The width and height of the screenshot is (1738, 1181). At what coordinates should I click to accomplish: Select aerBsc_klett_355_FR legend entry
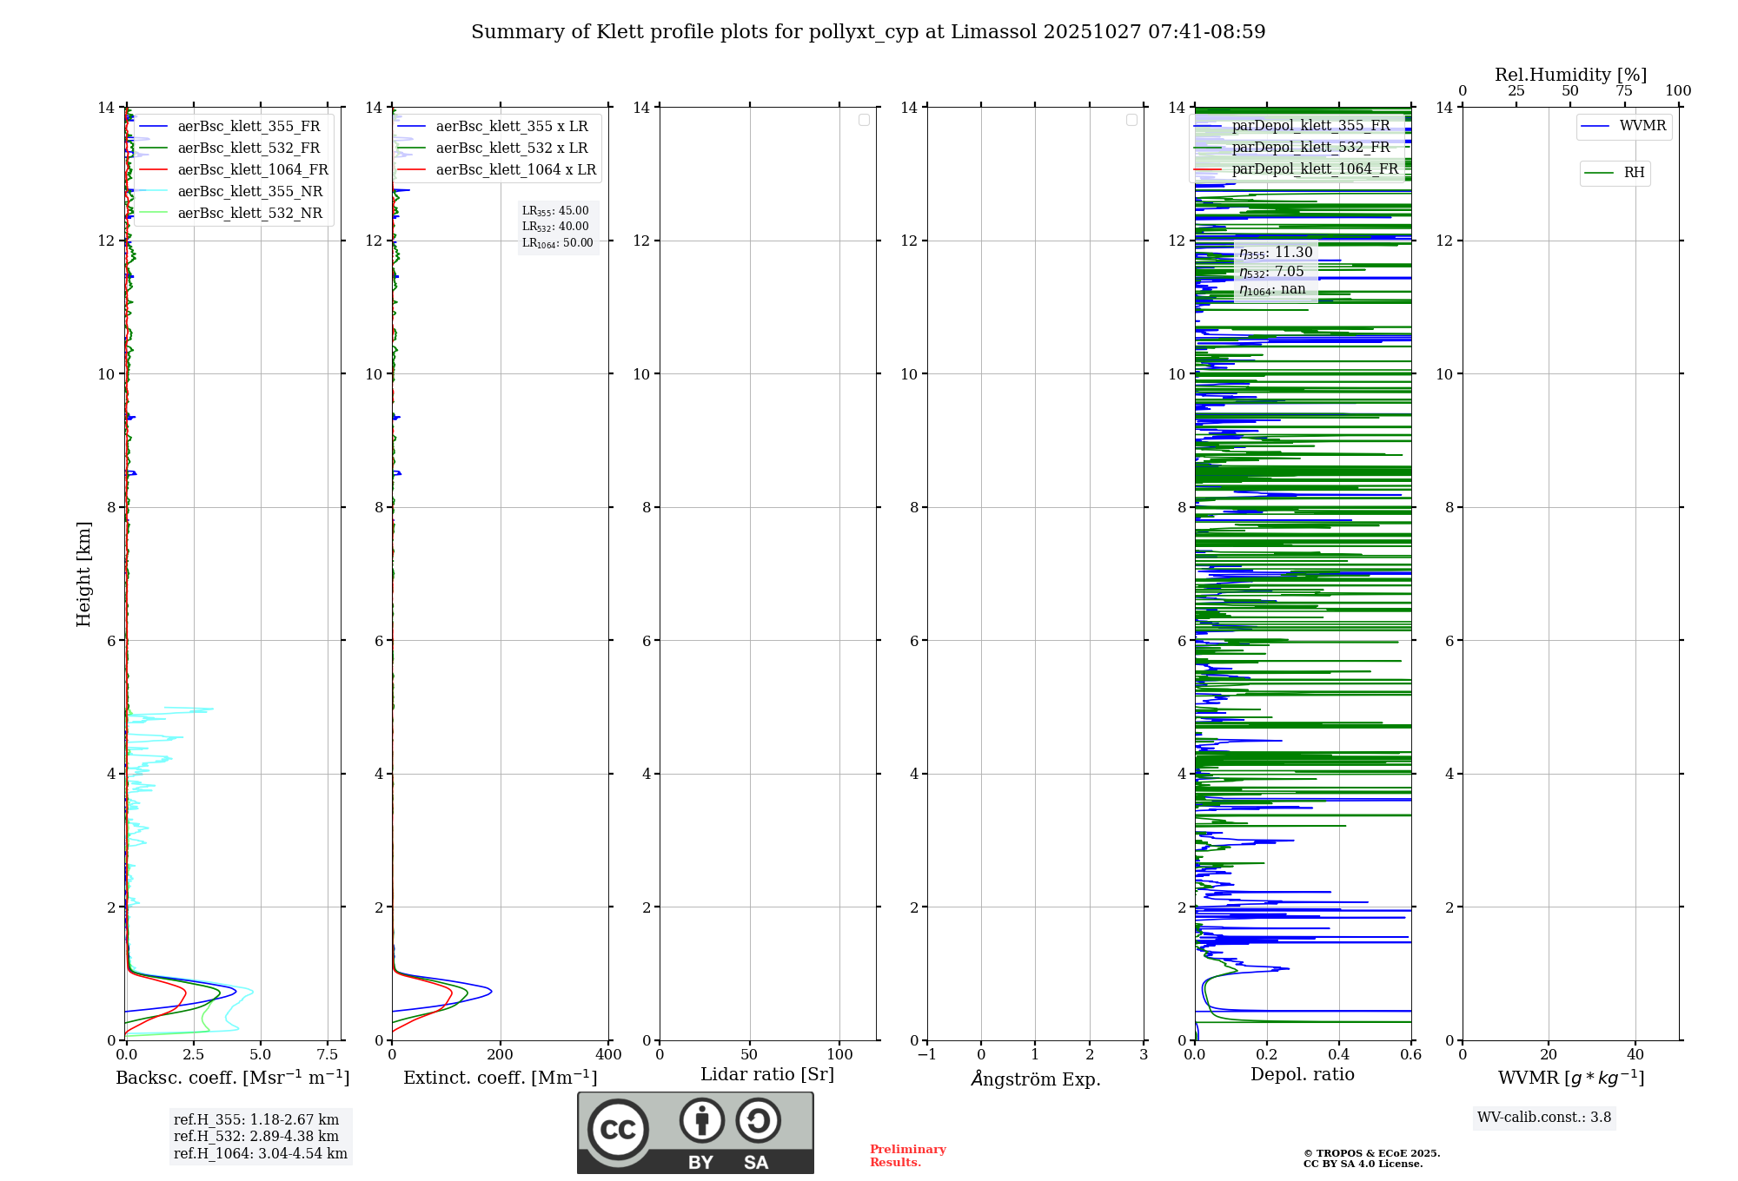249,127
